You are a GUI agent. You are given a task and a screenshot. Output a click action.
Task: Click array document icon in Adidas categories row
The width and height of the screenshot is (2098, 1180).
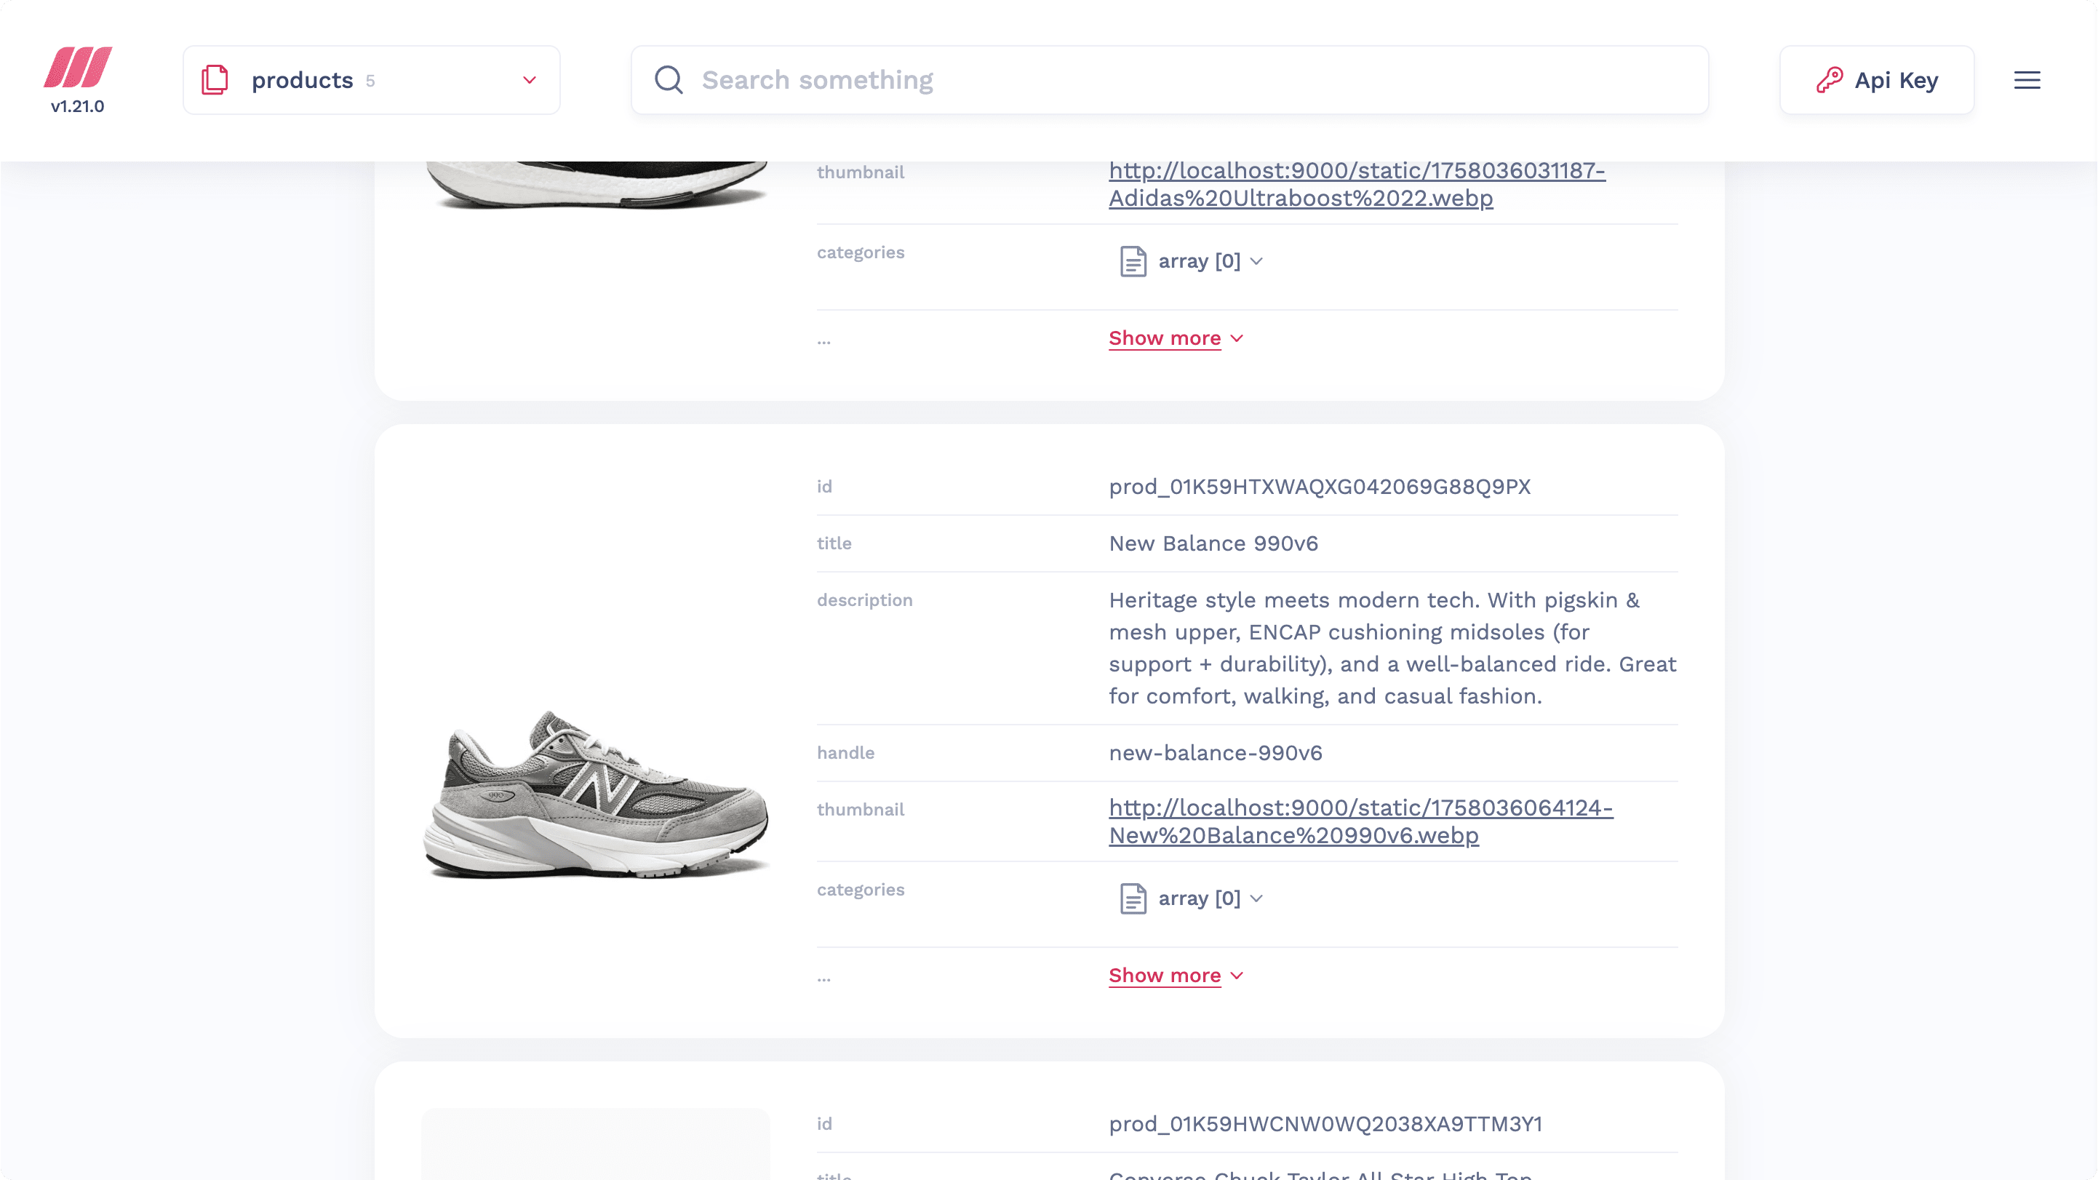[x=1133, y=261]
